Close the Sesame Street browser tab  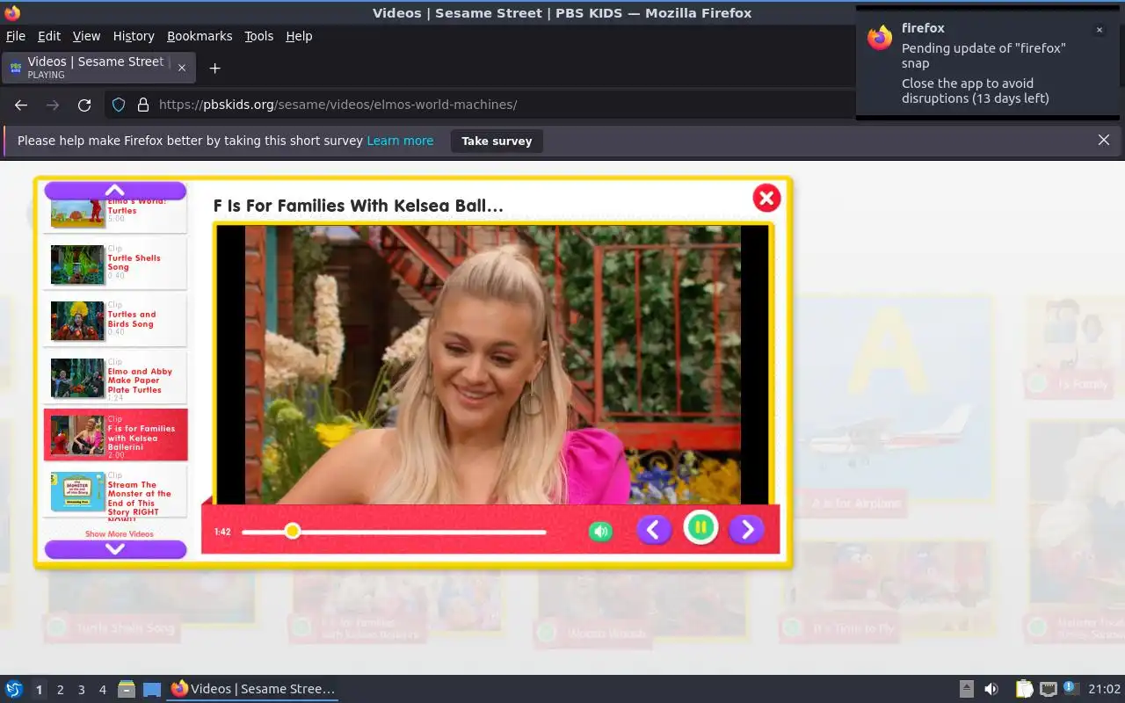pyautogui.click(x=182, y=68)
